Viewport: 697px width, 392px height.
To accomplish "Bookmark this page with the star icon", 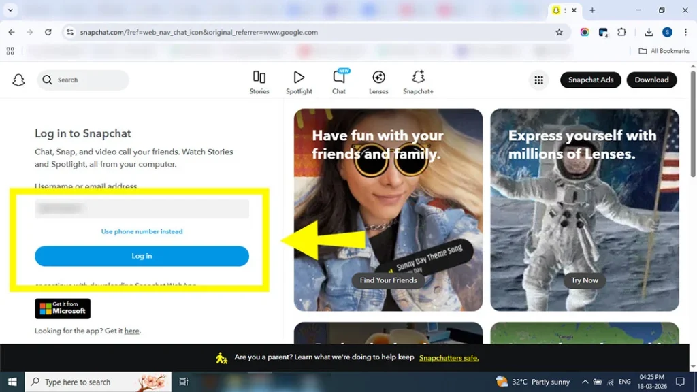I will click(559, 32).
